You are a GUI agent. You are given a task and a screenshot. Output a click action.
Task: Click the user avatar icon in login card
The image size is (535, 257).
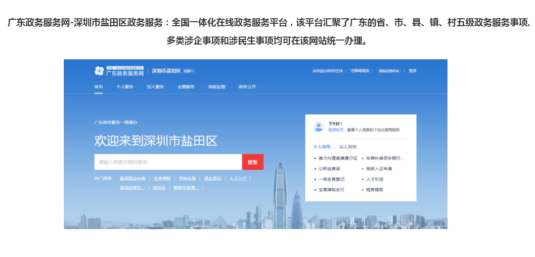[x=318, y=127]
